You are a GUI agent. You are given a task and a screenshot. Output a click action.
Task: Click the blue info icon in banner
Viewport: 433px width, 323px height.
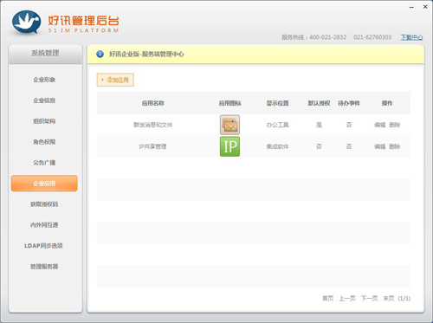100,54
